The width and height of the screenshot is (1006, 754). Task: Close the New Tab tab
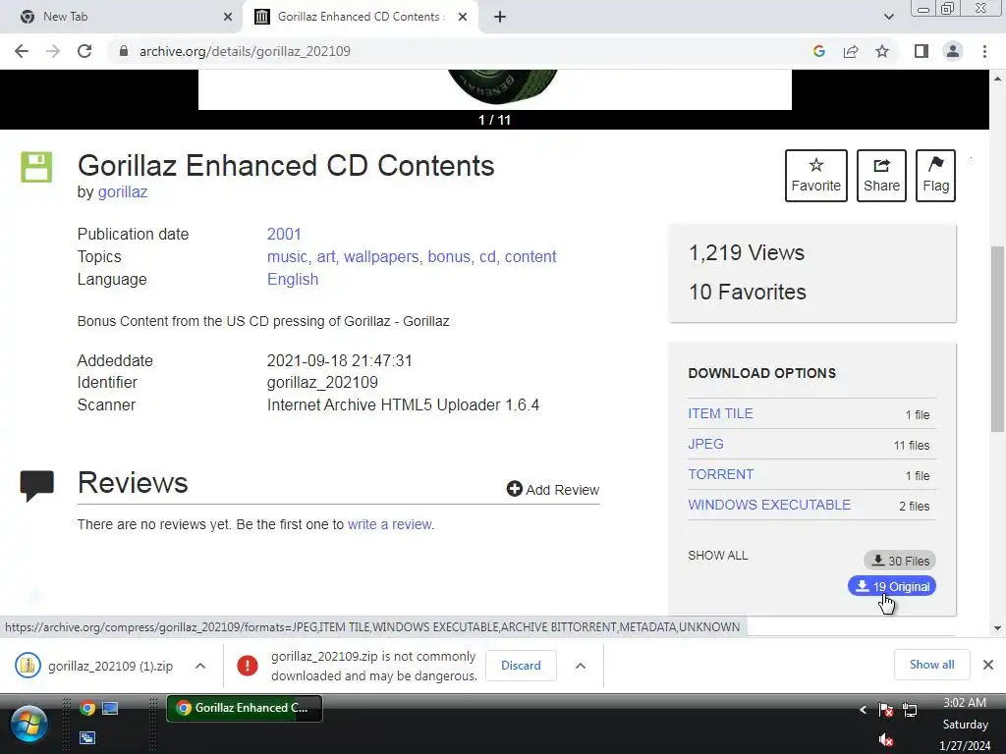(x=228, y=17)
